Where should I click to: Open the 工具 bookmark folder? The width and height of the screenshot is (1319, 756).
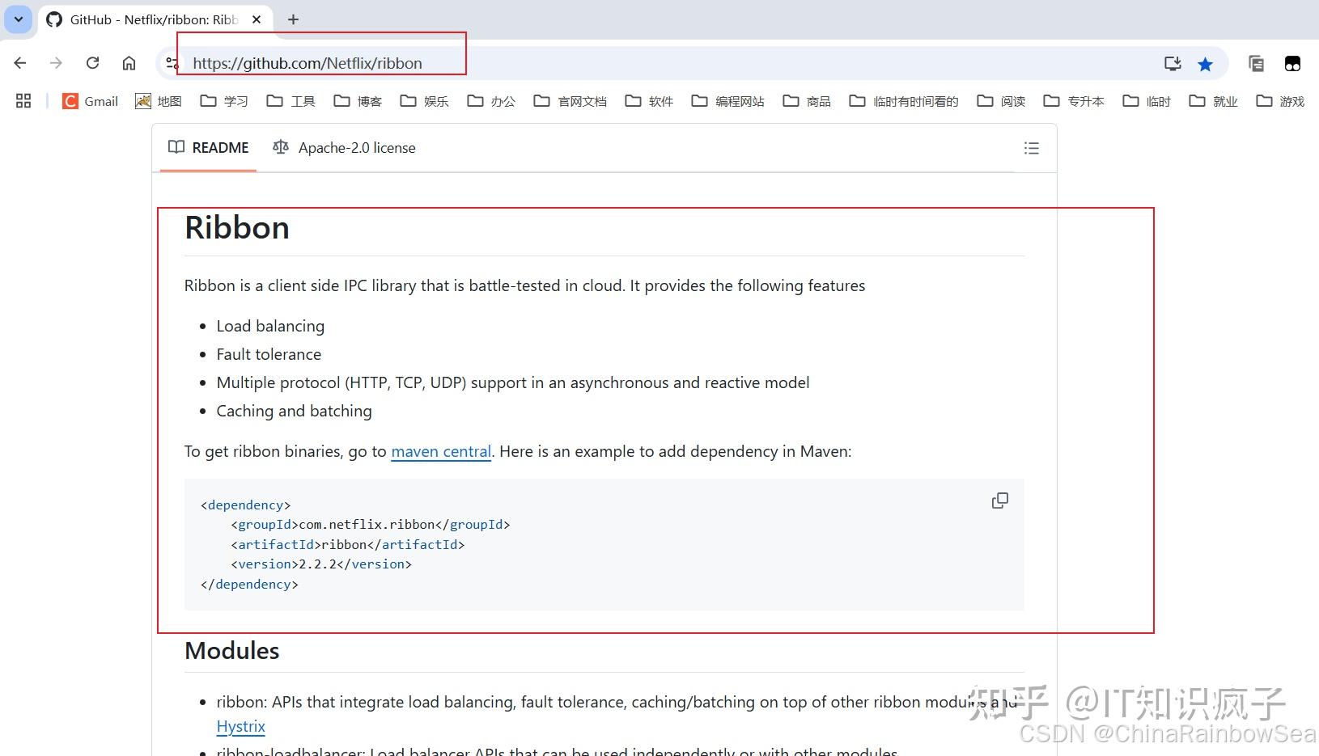[291, 101]
